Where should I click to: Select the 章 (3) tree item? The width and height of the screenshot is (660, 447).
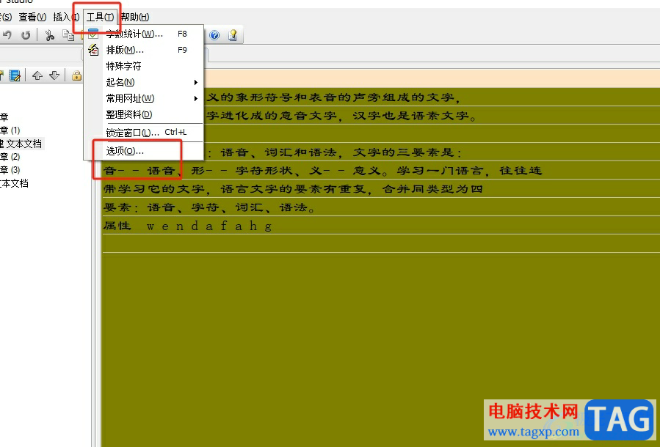click(10, 170)
